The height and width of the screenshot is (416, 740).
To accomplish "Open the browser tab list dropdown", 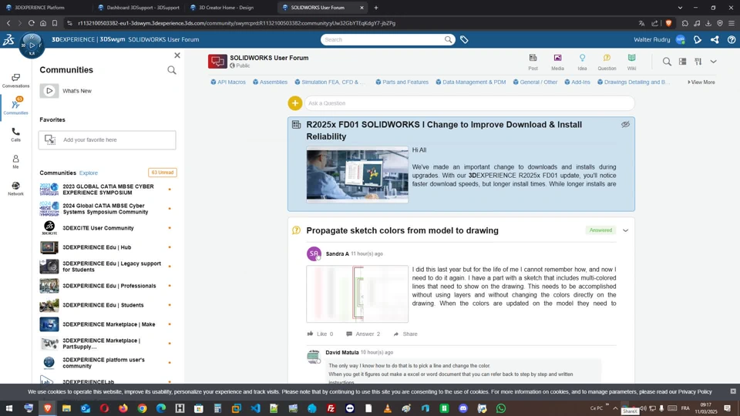I will 680,8.
